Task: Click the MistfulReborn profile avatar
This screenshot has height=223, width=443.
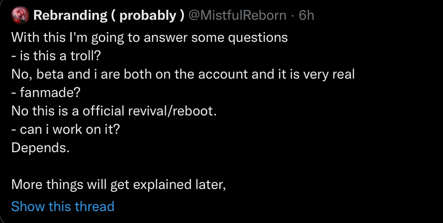Action: pos(20,16)
